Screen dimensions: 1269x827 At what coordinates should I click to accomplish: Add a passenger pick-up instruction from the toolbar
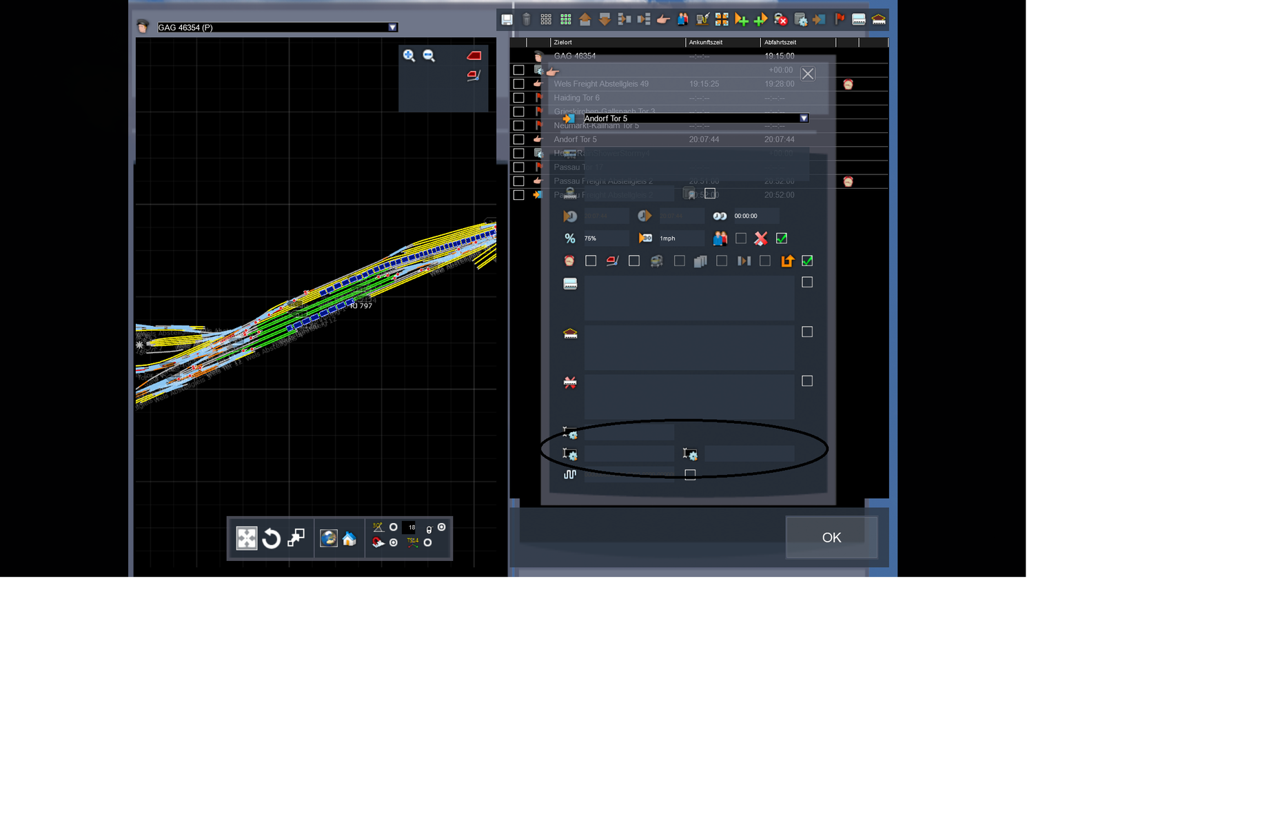[682, 20]
